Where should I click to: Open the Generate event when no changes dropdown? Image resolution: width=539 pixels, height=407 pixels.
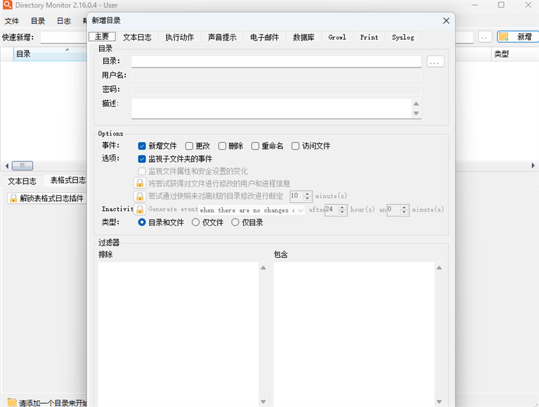tap(300, 210)
